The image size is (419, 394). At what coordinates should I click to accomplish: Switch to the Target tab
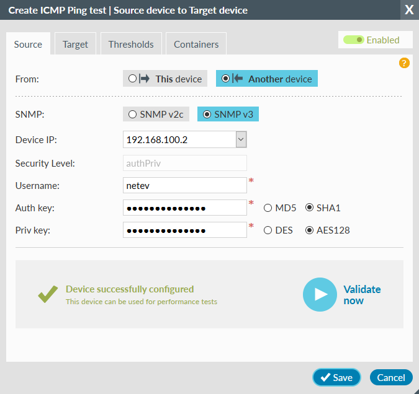[75, 45]
